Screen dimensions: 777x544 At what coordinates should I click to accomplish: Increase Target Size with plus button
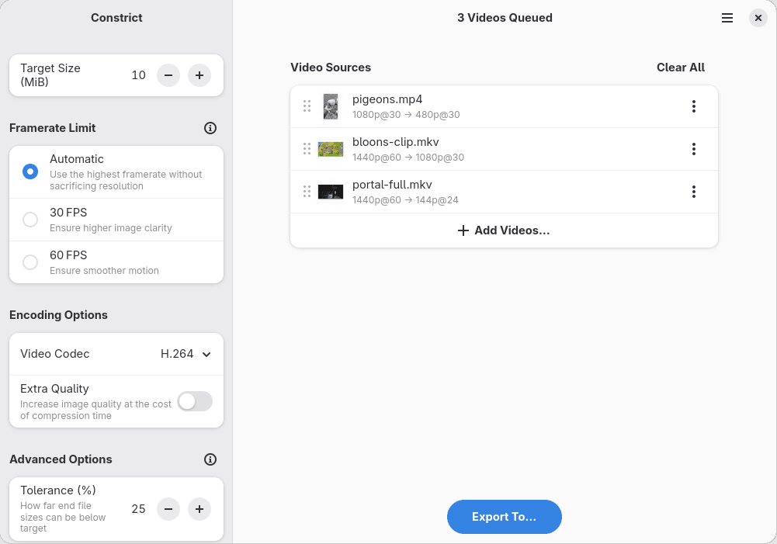(199, 75)
